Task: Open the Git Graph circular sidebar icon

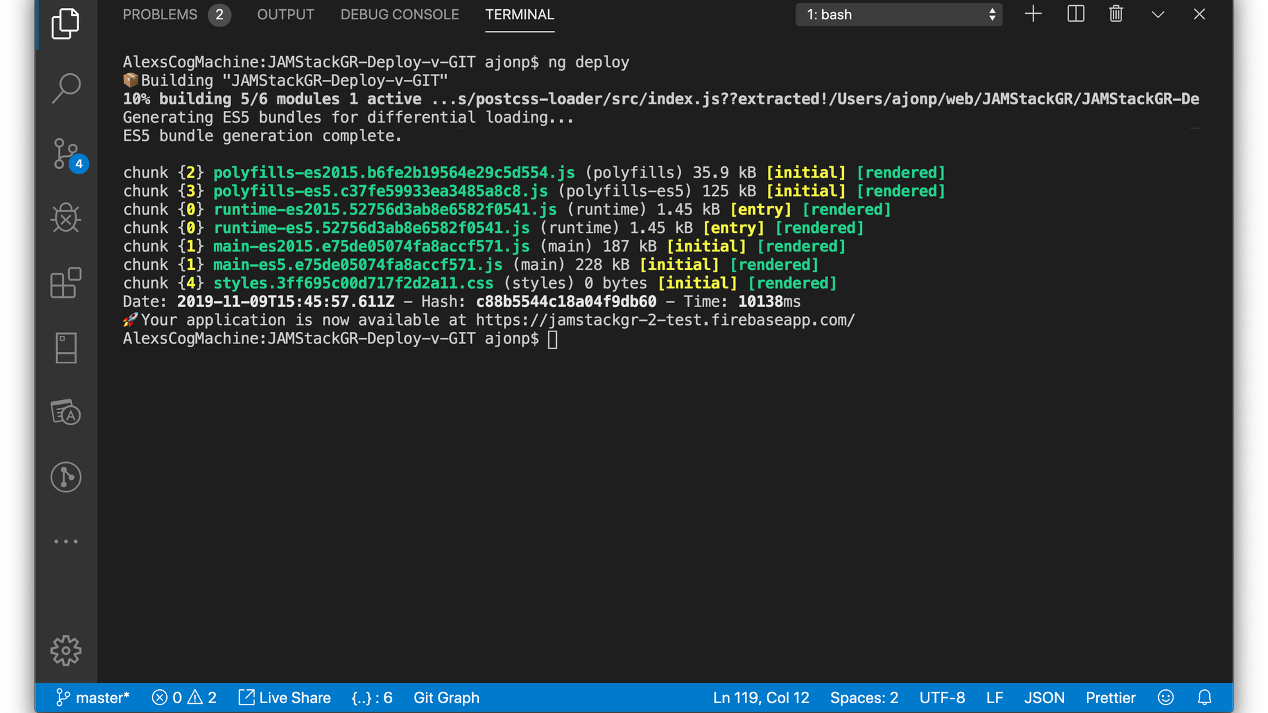Action: click(x=65, y=477)
